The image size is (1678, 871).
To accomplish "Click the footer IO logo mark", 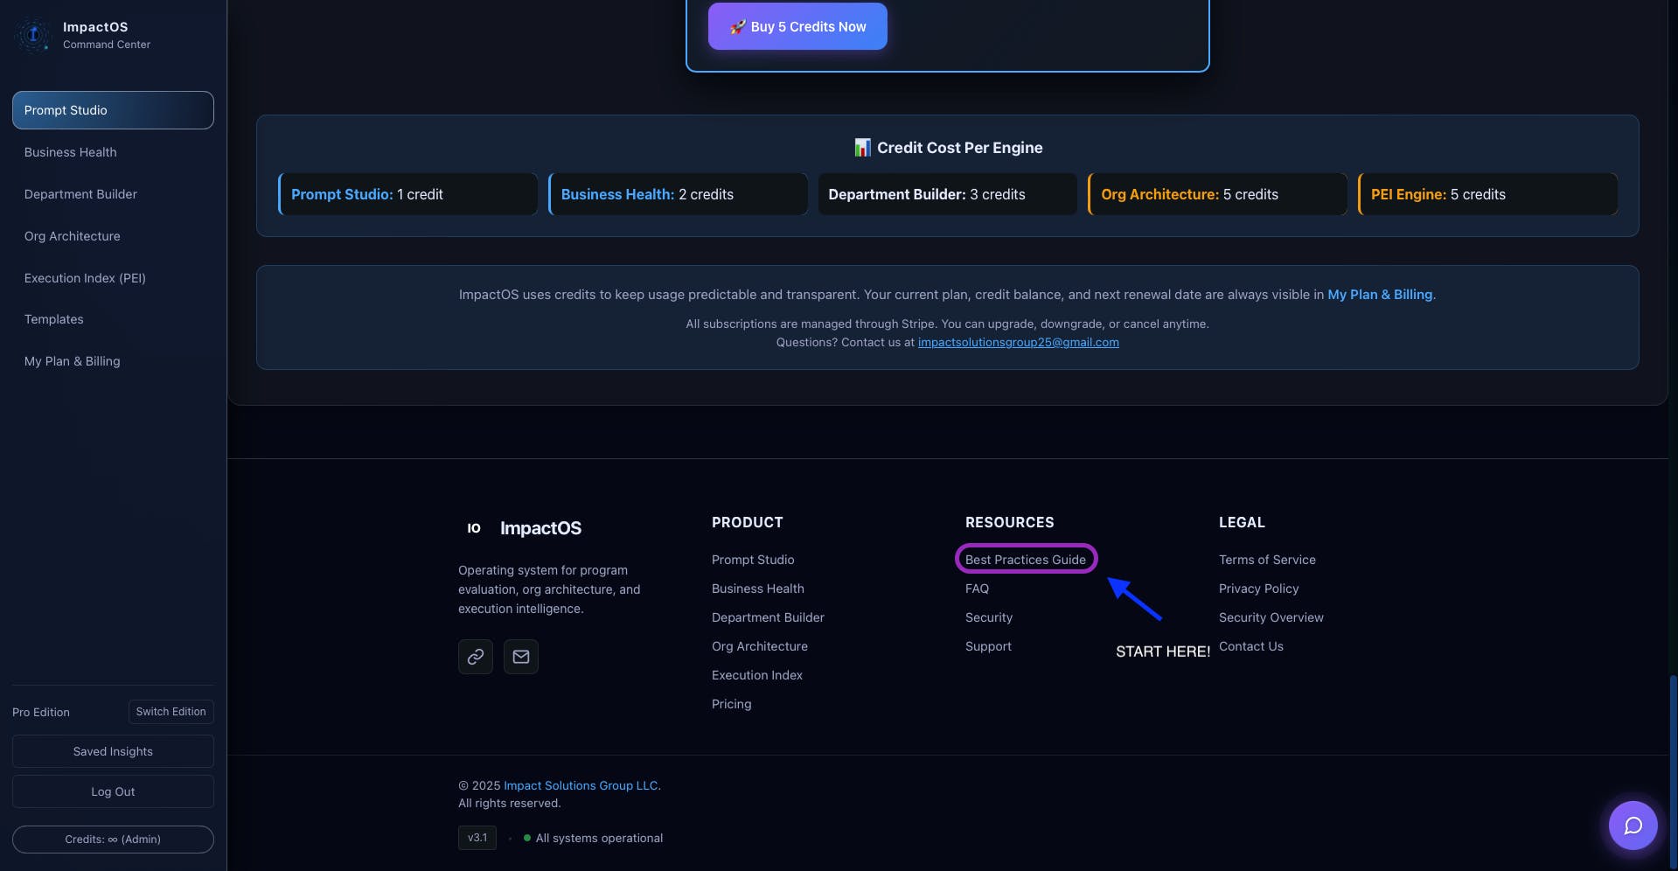I will click(x=474, y=528).
